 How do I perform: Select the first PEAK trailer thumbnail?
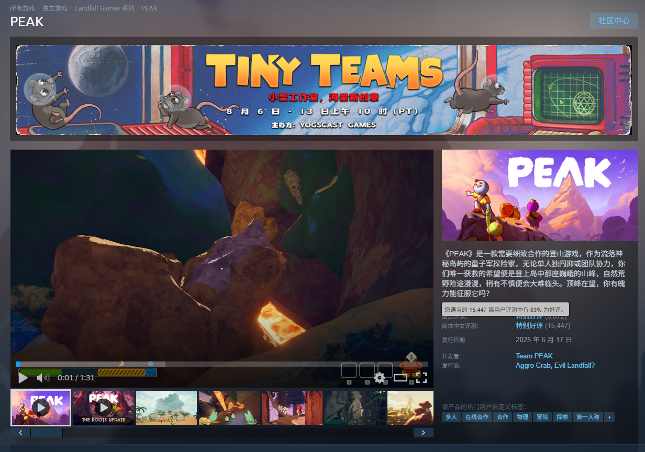tap(41, 407)
